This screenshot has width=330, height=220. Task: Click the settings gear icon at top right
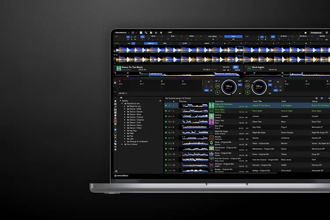pyautogui.click(x=326, y=33)
